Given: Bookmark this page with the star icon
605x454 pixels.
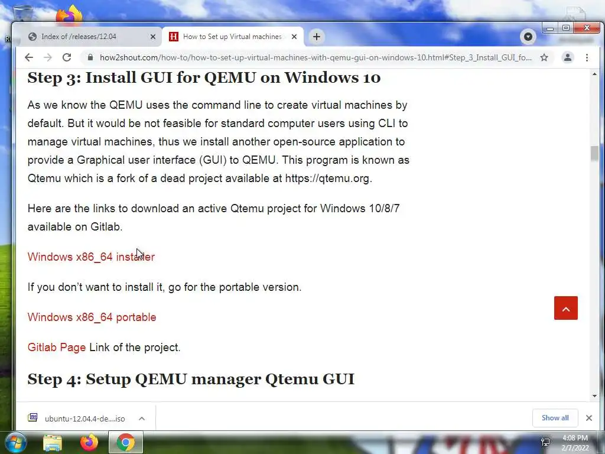Looking at the screenshot, I should pyautogui.click(x=544, y=57).
